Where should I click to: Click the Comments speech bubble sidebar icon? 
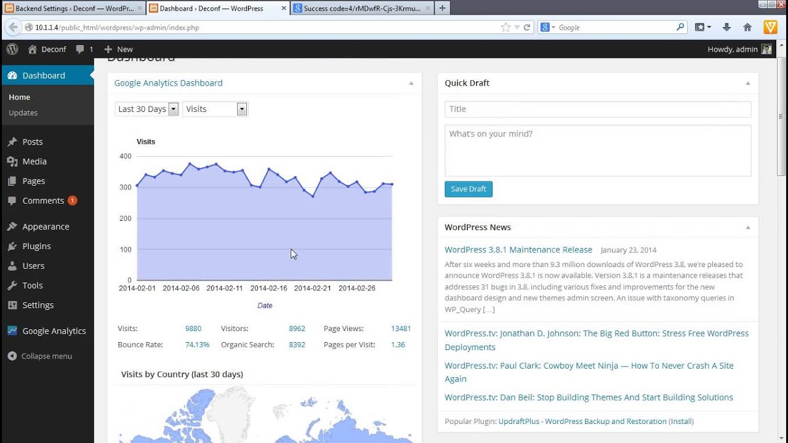(x=12, y=201)
